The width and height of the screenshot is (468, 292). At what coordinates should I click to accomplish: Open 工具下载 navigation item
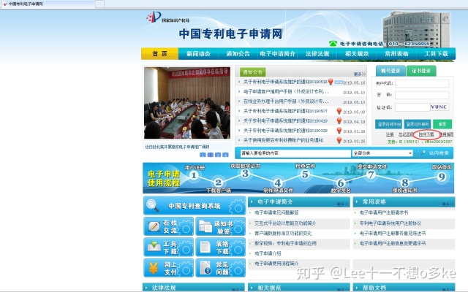click(x=436, y=53)
